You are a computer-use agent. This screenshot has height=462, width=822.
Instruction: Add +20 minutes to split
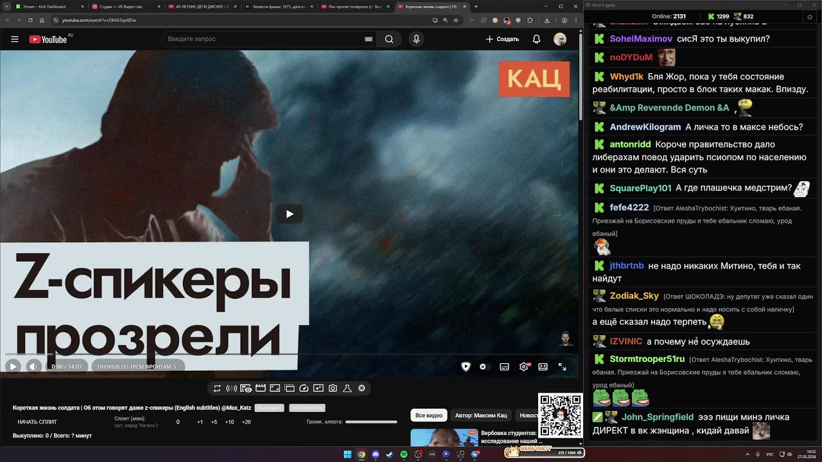coord(246,422)
